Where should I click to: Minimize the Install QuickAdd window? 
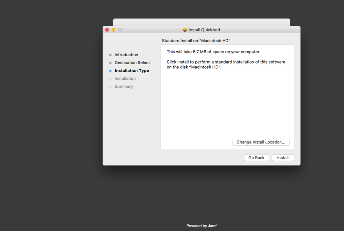click(x=113, y=30)
